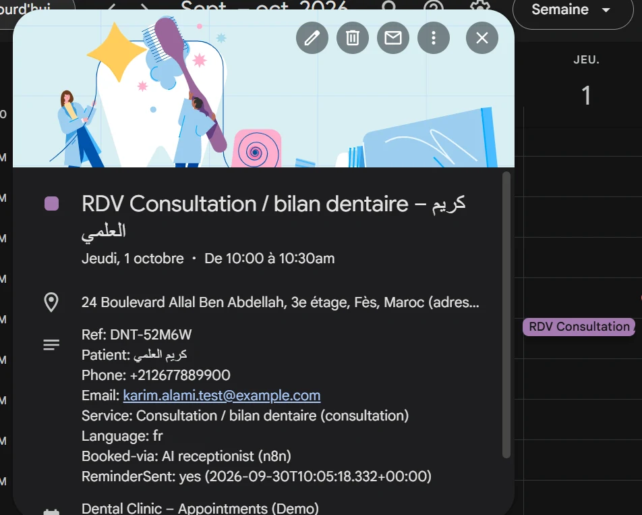
Task: Open the Semaine view dropdown
Action: (573, 10)
